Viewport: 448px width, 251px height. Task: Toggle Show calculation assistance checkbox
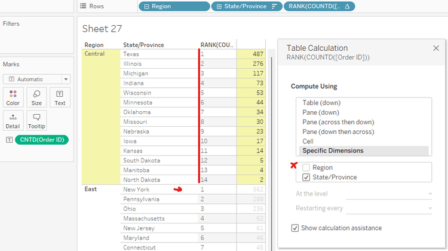(x=295, y=228)
